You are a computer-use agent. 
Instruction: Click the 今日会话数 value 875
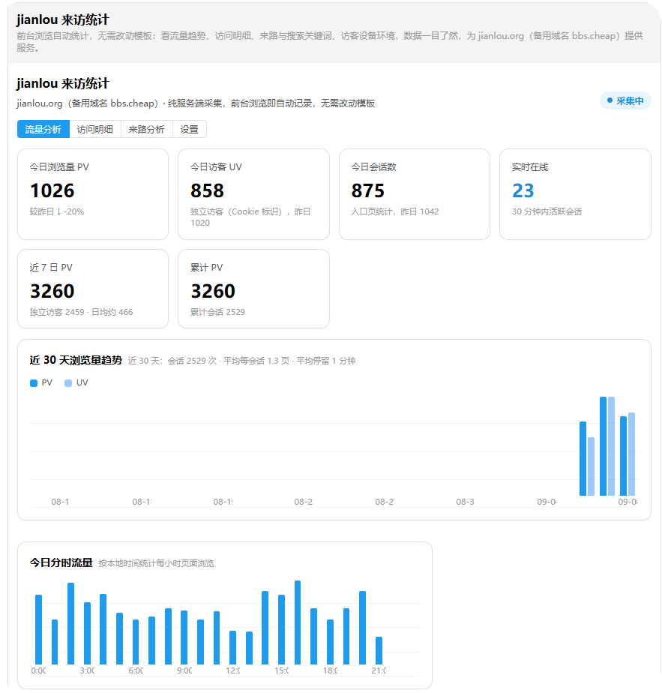(x=367, y=191)
